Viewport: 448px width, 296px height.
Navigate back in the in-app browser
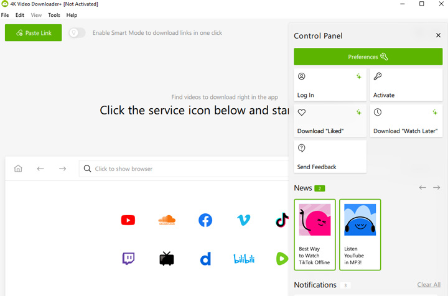click(x=40, y=169)
